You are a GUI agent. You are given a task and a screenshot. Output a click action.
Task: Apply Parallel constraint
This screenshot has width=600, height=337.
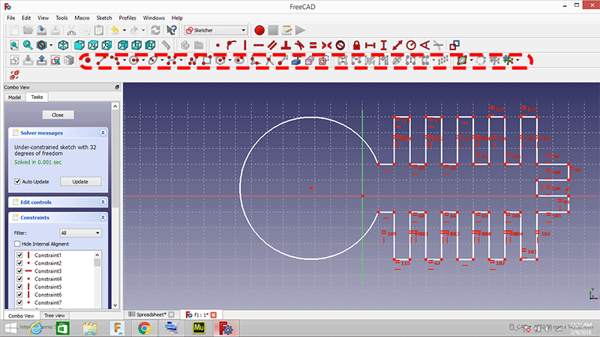[x=272, y=46]
